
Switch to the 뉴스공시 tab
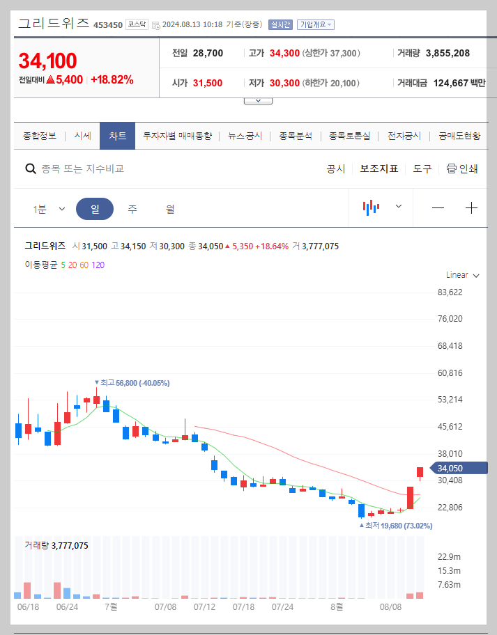click(x=245, y=136)
